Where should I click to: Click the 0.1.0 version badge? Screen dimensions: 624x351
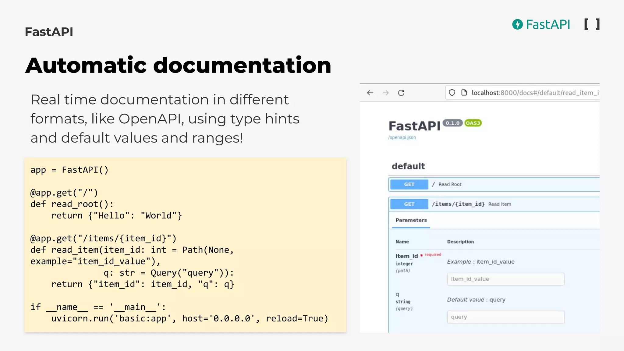tap(452, 123)
